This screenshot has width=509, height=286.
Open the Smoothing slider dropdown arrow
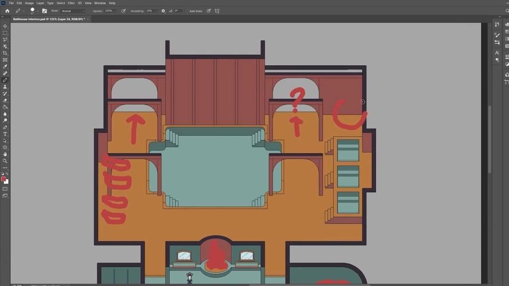tap(156, 11)
